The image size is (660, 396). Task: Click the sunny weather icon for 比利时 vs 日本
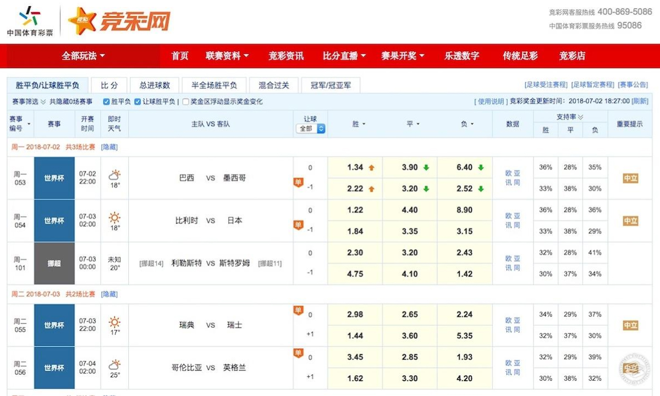(114, 217)
